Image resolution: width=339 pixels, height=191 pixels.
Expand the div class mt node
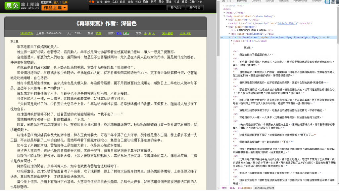click(226, 20)
